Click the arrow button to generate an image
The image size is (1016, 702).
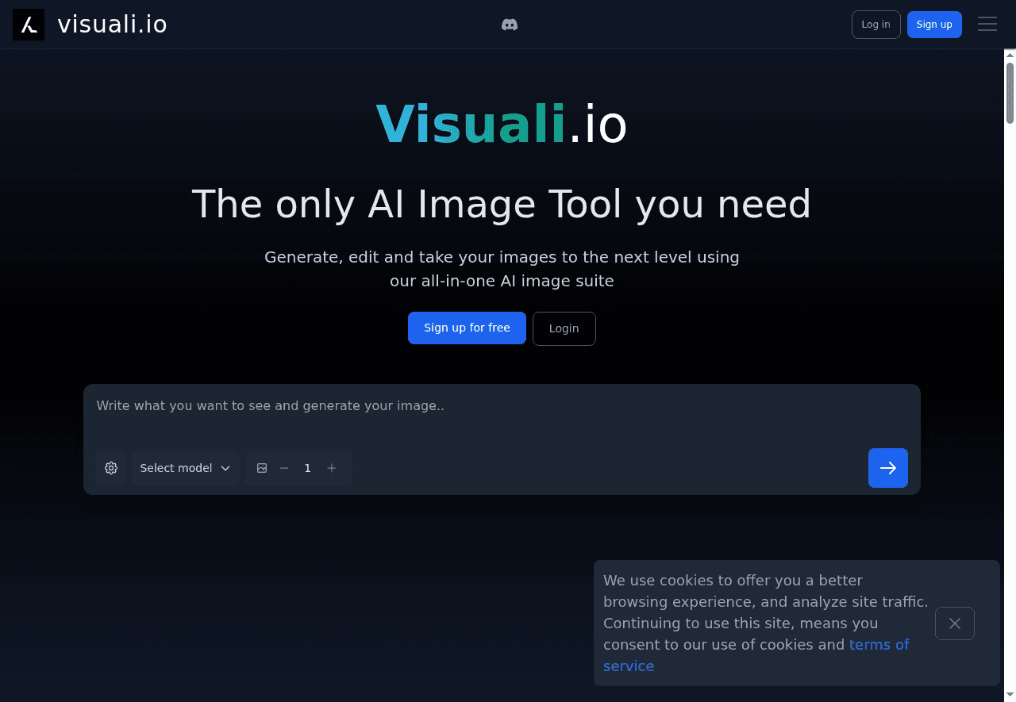(887, 468)
